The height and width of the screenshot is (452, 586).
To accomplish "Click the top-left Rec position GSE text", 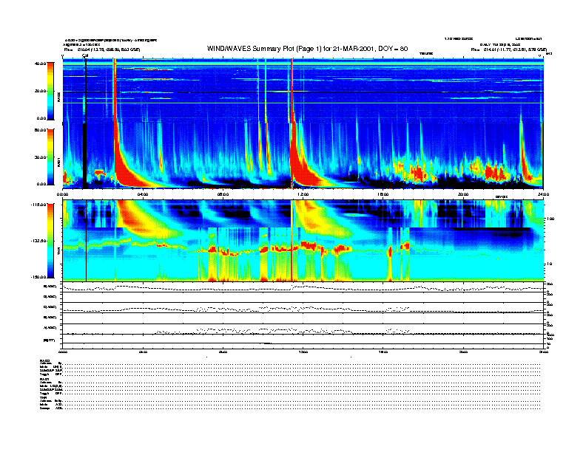I will pyautogui.click(x=102, y=49).
